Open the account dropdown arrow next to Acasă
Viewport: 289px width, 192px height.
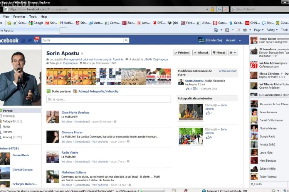click(240, 40)
